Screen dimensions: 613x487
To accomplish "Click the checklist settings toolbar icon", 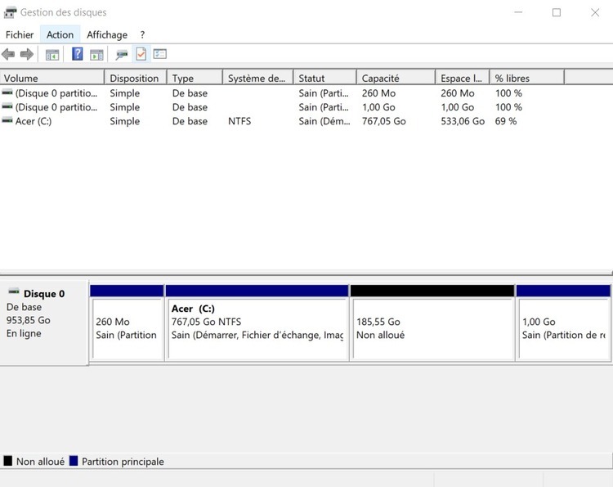I will (x=160, y=55).
